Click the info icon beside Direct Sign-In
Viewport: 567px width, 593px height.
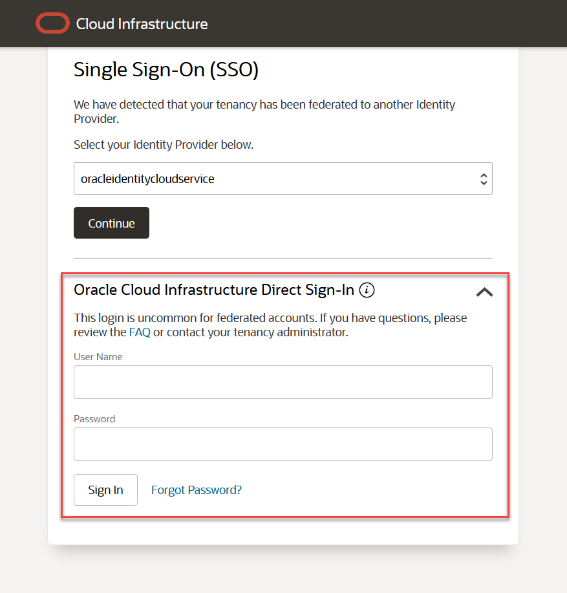367,290
